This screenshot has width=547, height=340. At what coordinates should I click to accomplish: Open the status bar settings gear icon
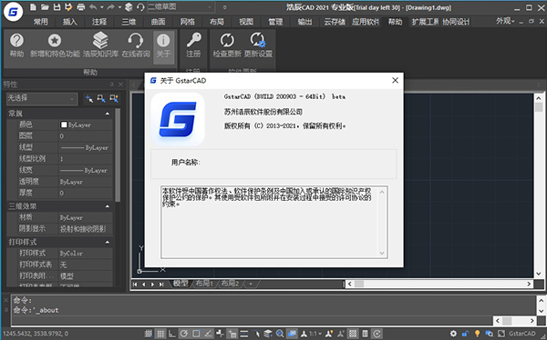click(x=453, y=334)
